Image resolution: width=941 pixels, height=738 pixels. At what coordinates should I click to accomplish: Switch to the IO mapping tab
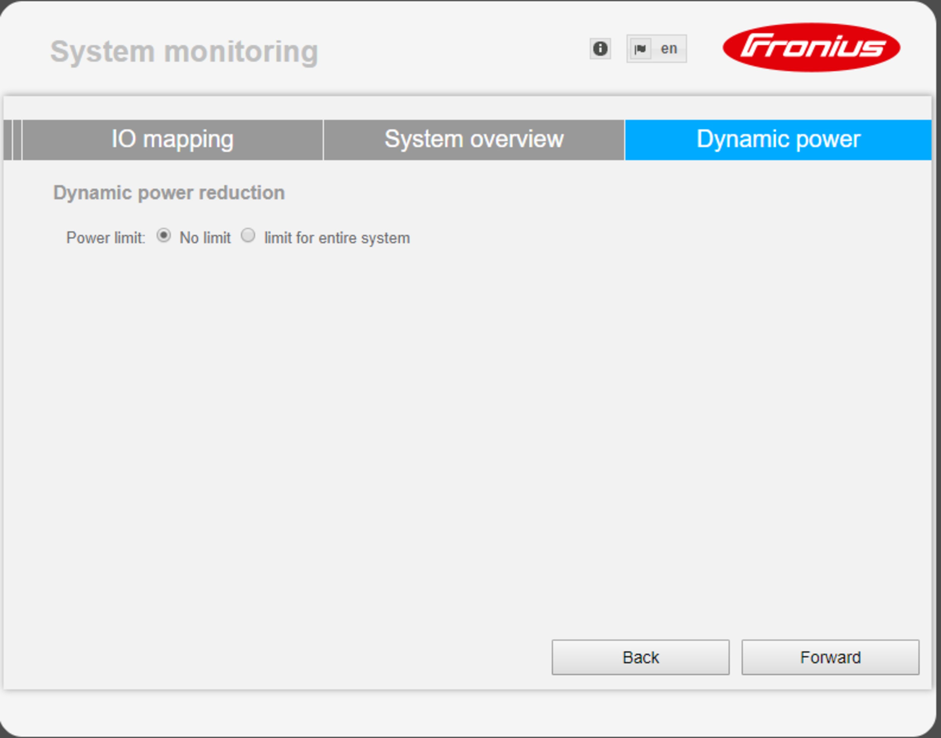point(172,140)
